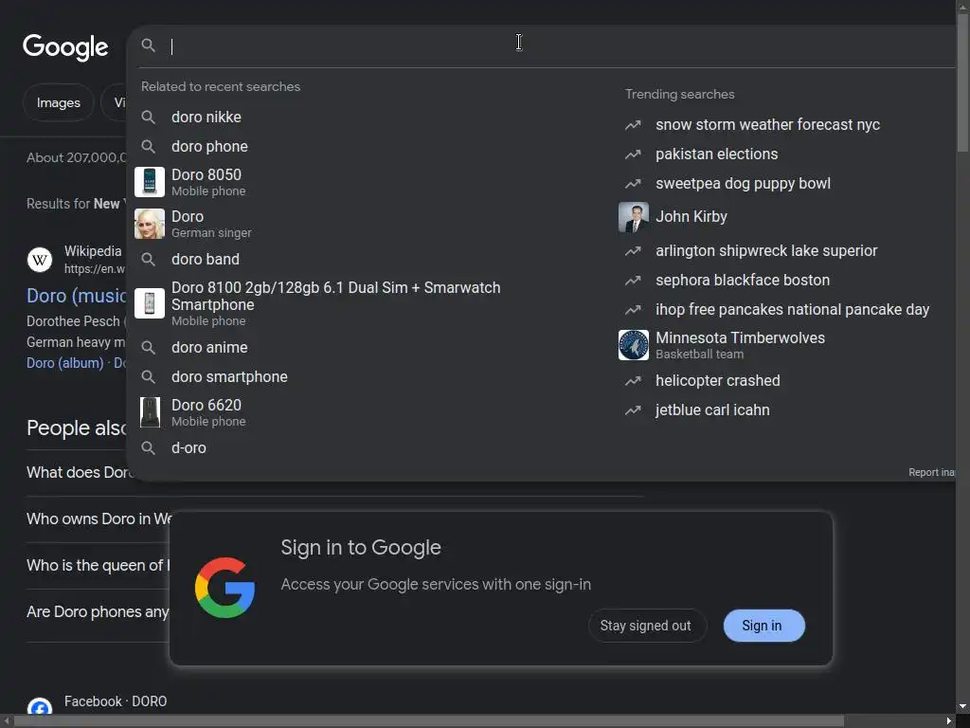Select 'Minnesota Timberwolves' basketball team suggestion

pos(740,345)
